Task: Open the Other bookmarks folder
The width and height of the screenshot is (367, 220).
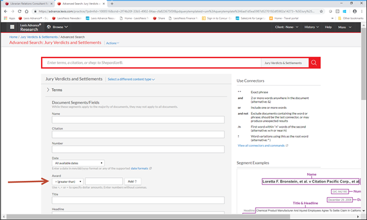Action: pos(350,18)
